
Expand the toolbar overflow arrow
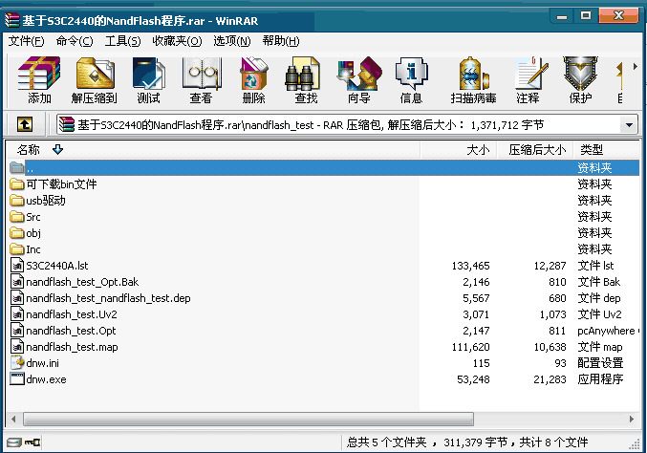pos(635,66)
